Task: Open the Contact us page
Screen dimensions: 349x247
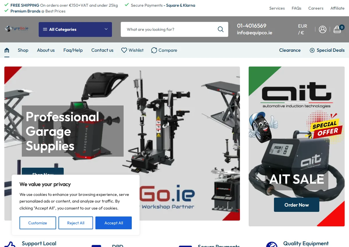Action: (x=102, y=50)
